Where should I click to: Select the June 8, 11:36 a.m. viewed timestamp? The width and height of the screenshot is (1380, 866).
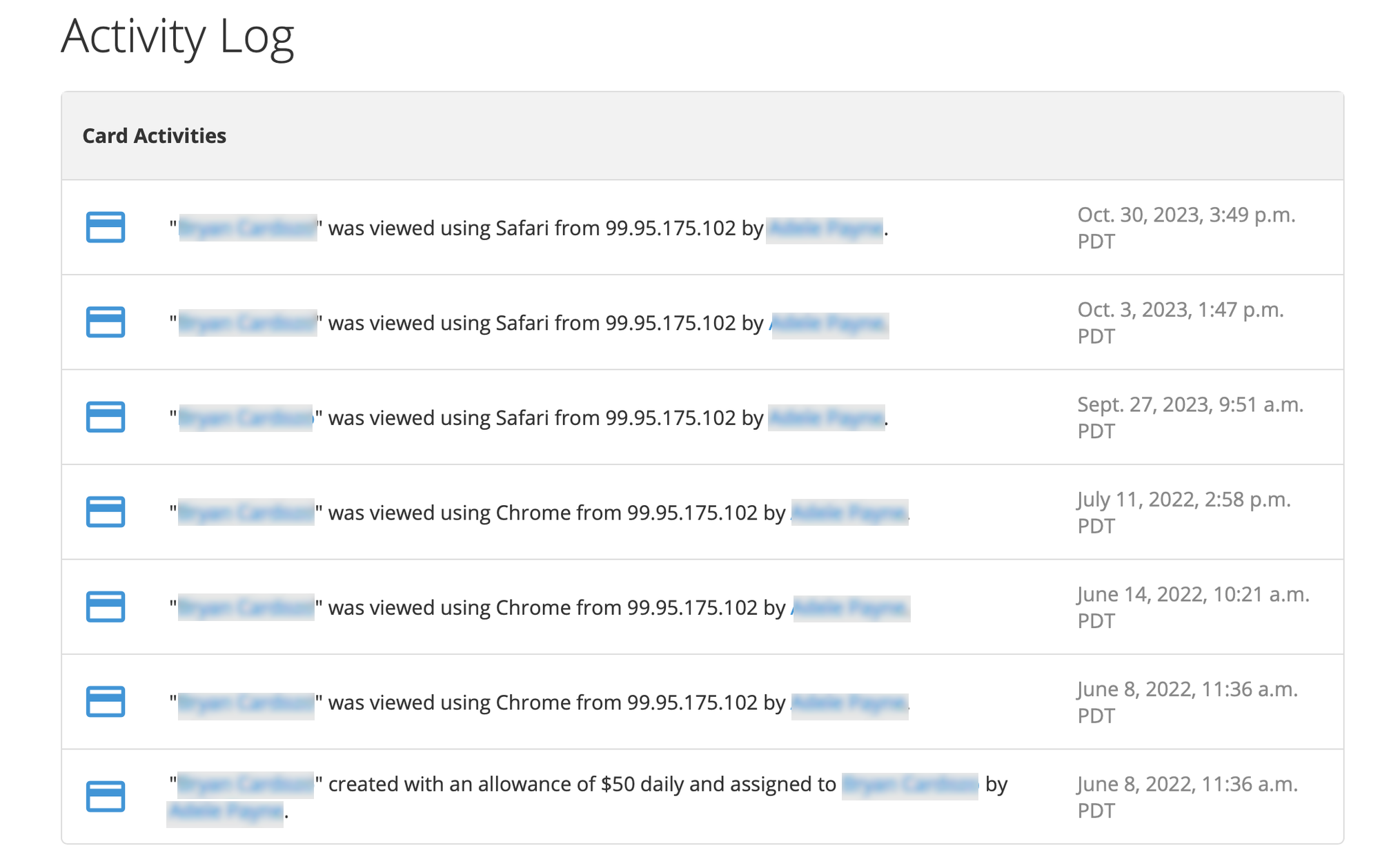click(1187, 702)
